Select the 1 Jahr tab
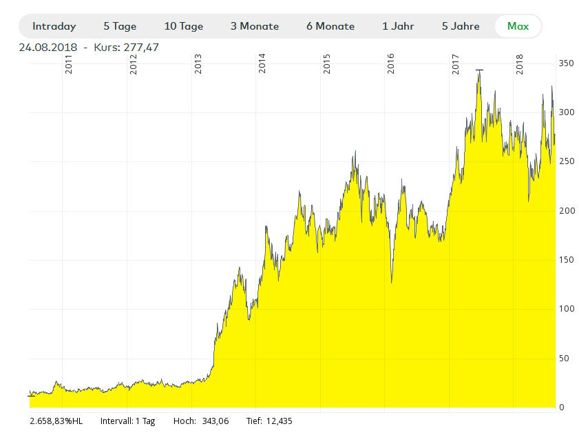 tap(398, 26)
